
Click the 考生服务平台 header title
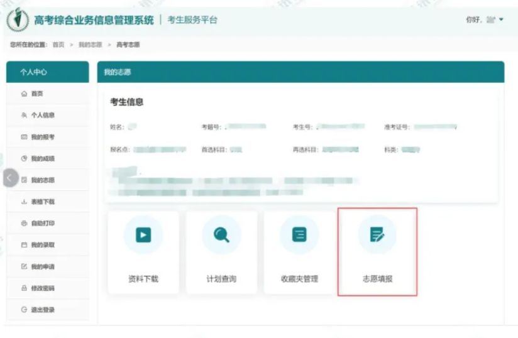192,20
